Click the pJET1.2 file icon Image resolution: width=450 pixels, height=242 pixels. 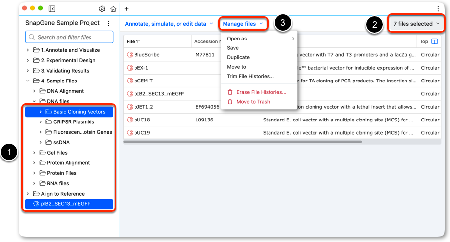click(x=130, y=107)
